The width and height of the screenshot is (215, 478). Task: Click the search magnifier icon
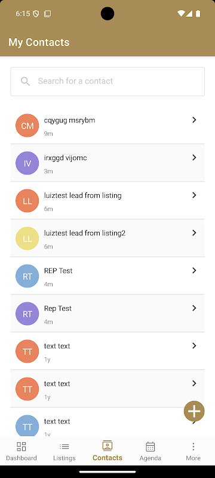[x=25, y=81]
